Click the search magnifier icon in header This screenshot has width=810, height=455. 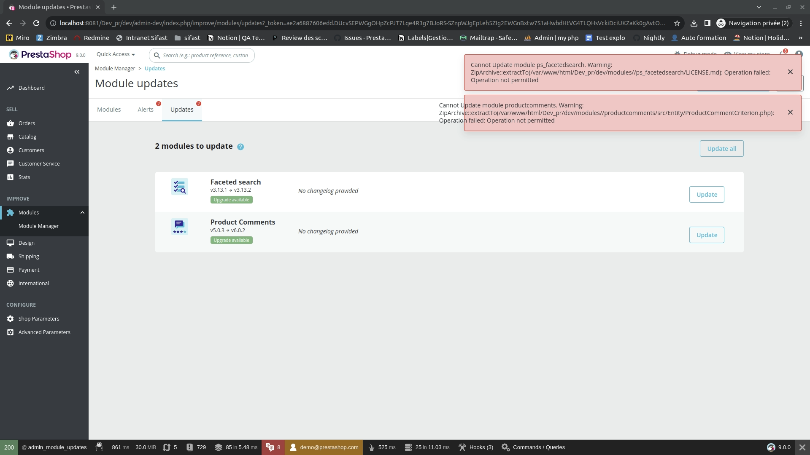[157, 55]
